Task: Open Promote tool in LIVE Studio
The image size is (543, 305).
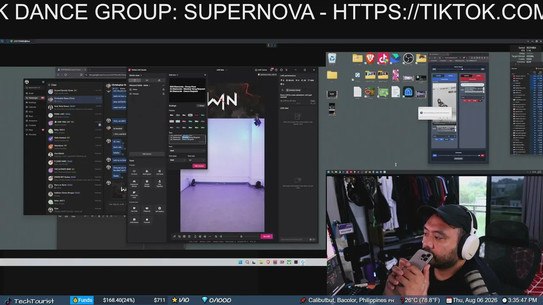Action: point(147,220)
